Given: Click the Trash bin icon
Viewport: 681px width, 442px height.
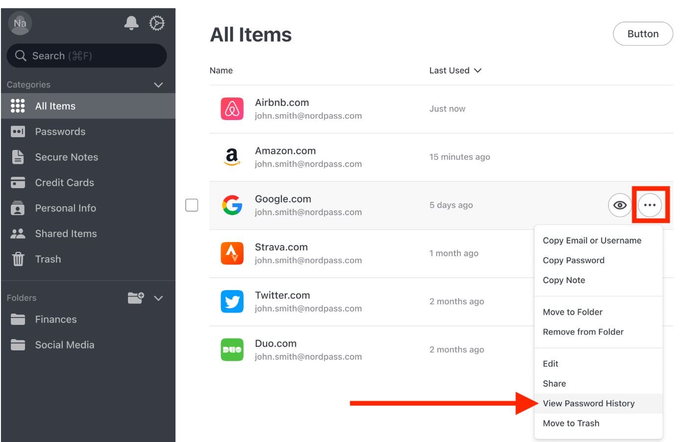Looking at the screenshot, I should (x=18, y=259).
